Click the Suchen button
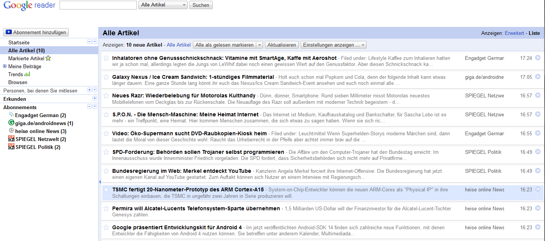The height and width of the screenshot is (241, 545). (201, 5)
